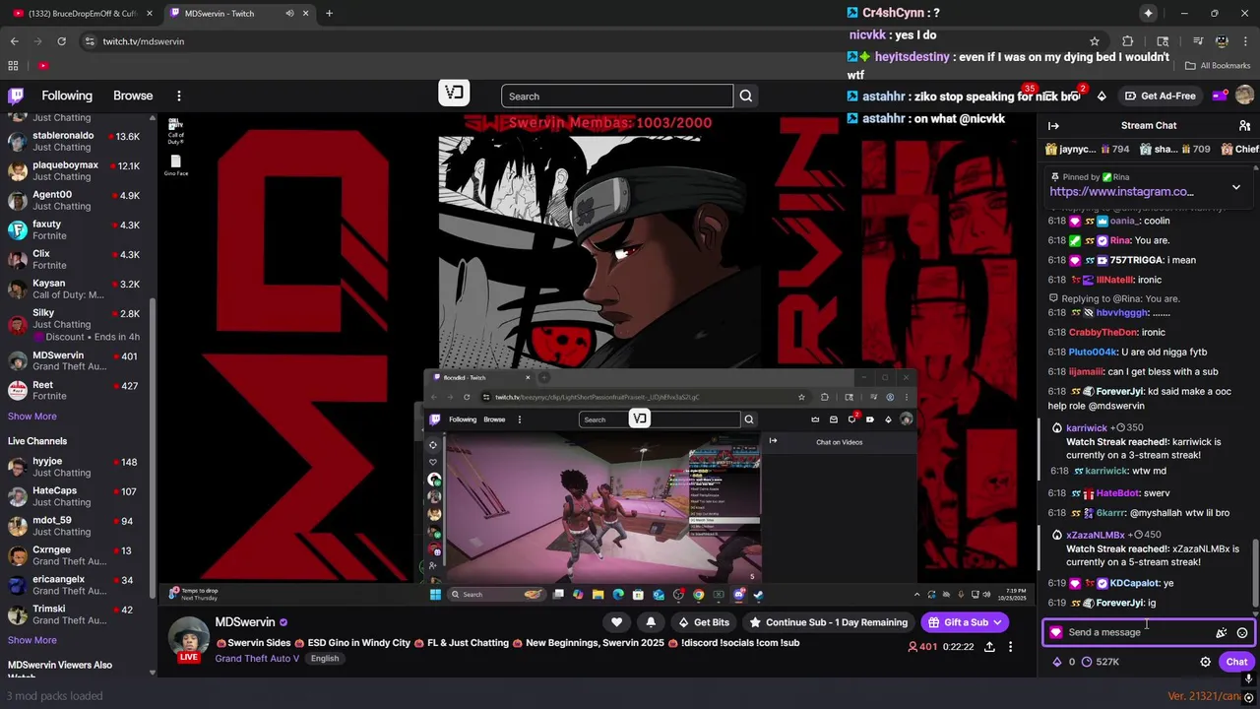Open site information icon in the address bar
Viewport: 1260px width, 709px height.
[90, 41]
